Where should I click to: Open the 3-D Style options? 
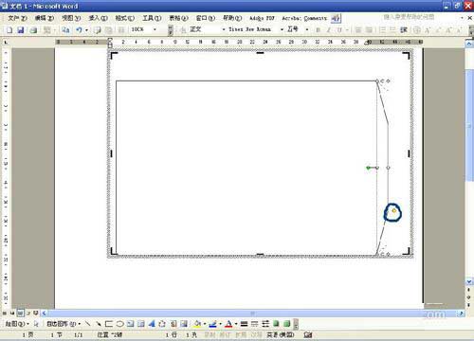coord(287,324)
